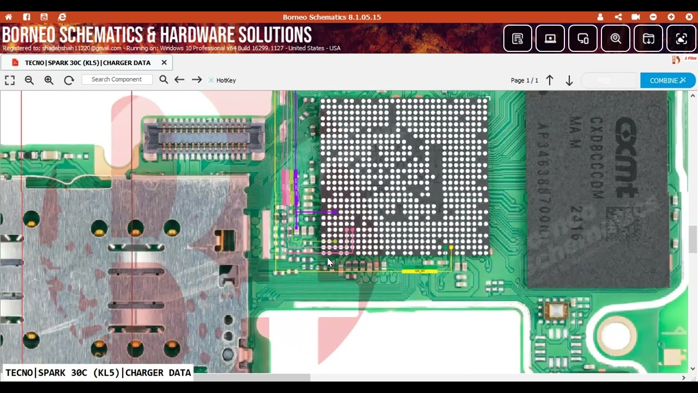Click the COMBINE button
Screen dimensions: 698x393
[x=668, y=80]
